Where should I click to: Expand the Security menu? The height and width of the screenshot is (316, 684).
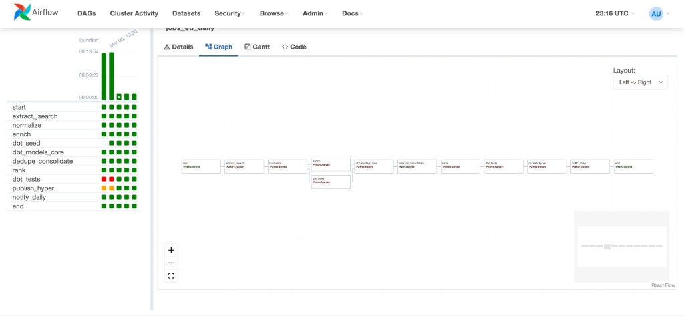click(x=230, y=13)
